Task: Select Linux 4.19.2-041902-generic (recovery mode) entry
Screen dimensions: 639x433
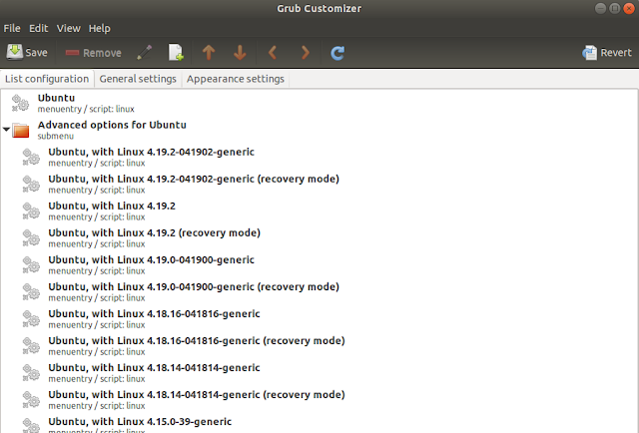Action: (x=319, y=184)
